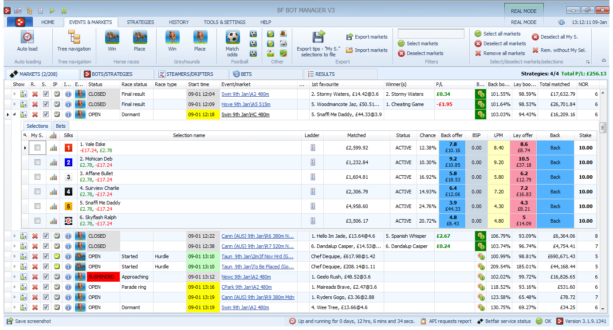Open the HOME ribbon tab
This screenshot has width=613, height=330.
click(x=48, y=22)
